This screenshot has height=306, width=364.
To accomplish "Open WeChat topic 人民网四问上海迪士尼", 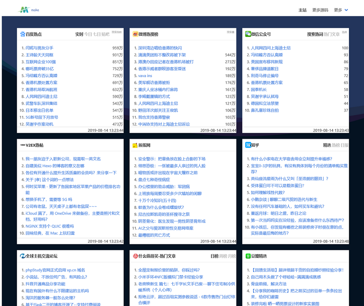I will tap(271, 48).
